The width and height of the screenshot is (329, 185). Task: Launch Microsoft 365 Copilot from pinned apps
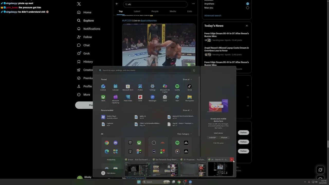tap(165, 88)
